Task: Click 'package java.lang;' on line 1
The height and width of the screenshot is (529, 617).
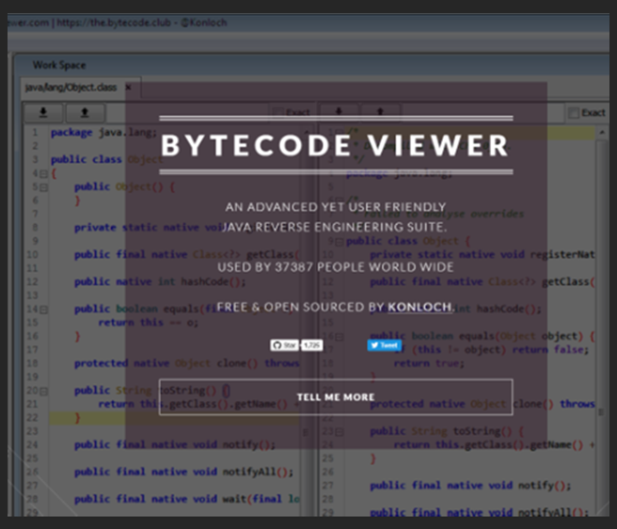Action: point(103,133)
